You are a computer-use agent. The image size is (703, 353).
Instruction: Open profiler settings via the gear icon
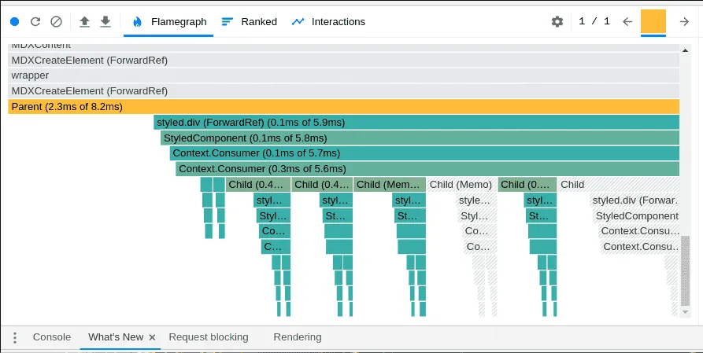pyautogui.click(x=557, y=21)
